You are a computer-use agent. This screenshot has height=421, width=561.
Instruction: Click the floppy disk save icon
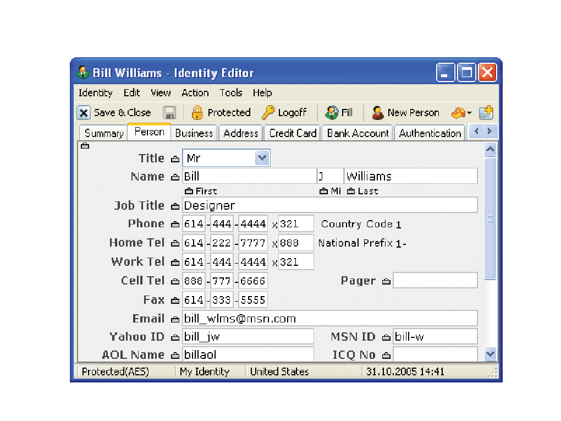169,113
